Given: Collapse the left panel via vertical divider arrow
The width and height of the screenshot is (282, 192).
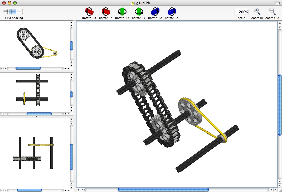Looking at the screenshot, I should click(x=75, y=106).
